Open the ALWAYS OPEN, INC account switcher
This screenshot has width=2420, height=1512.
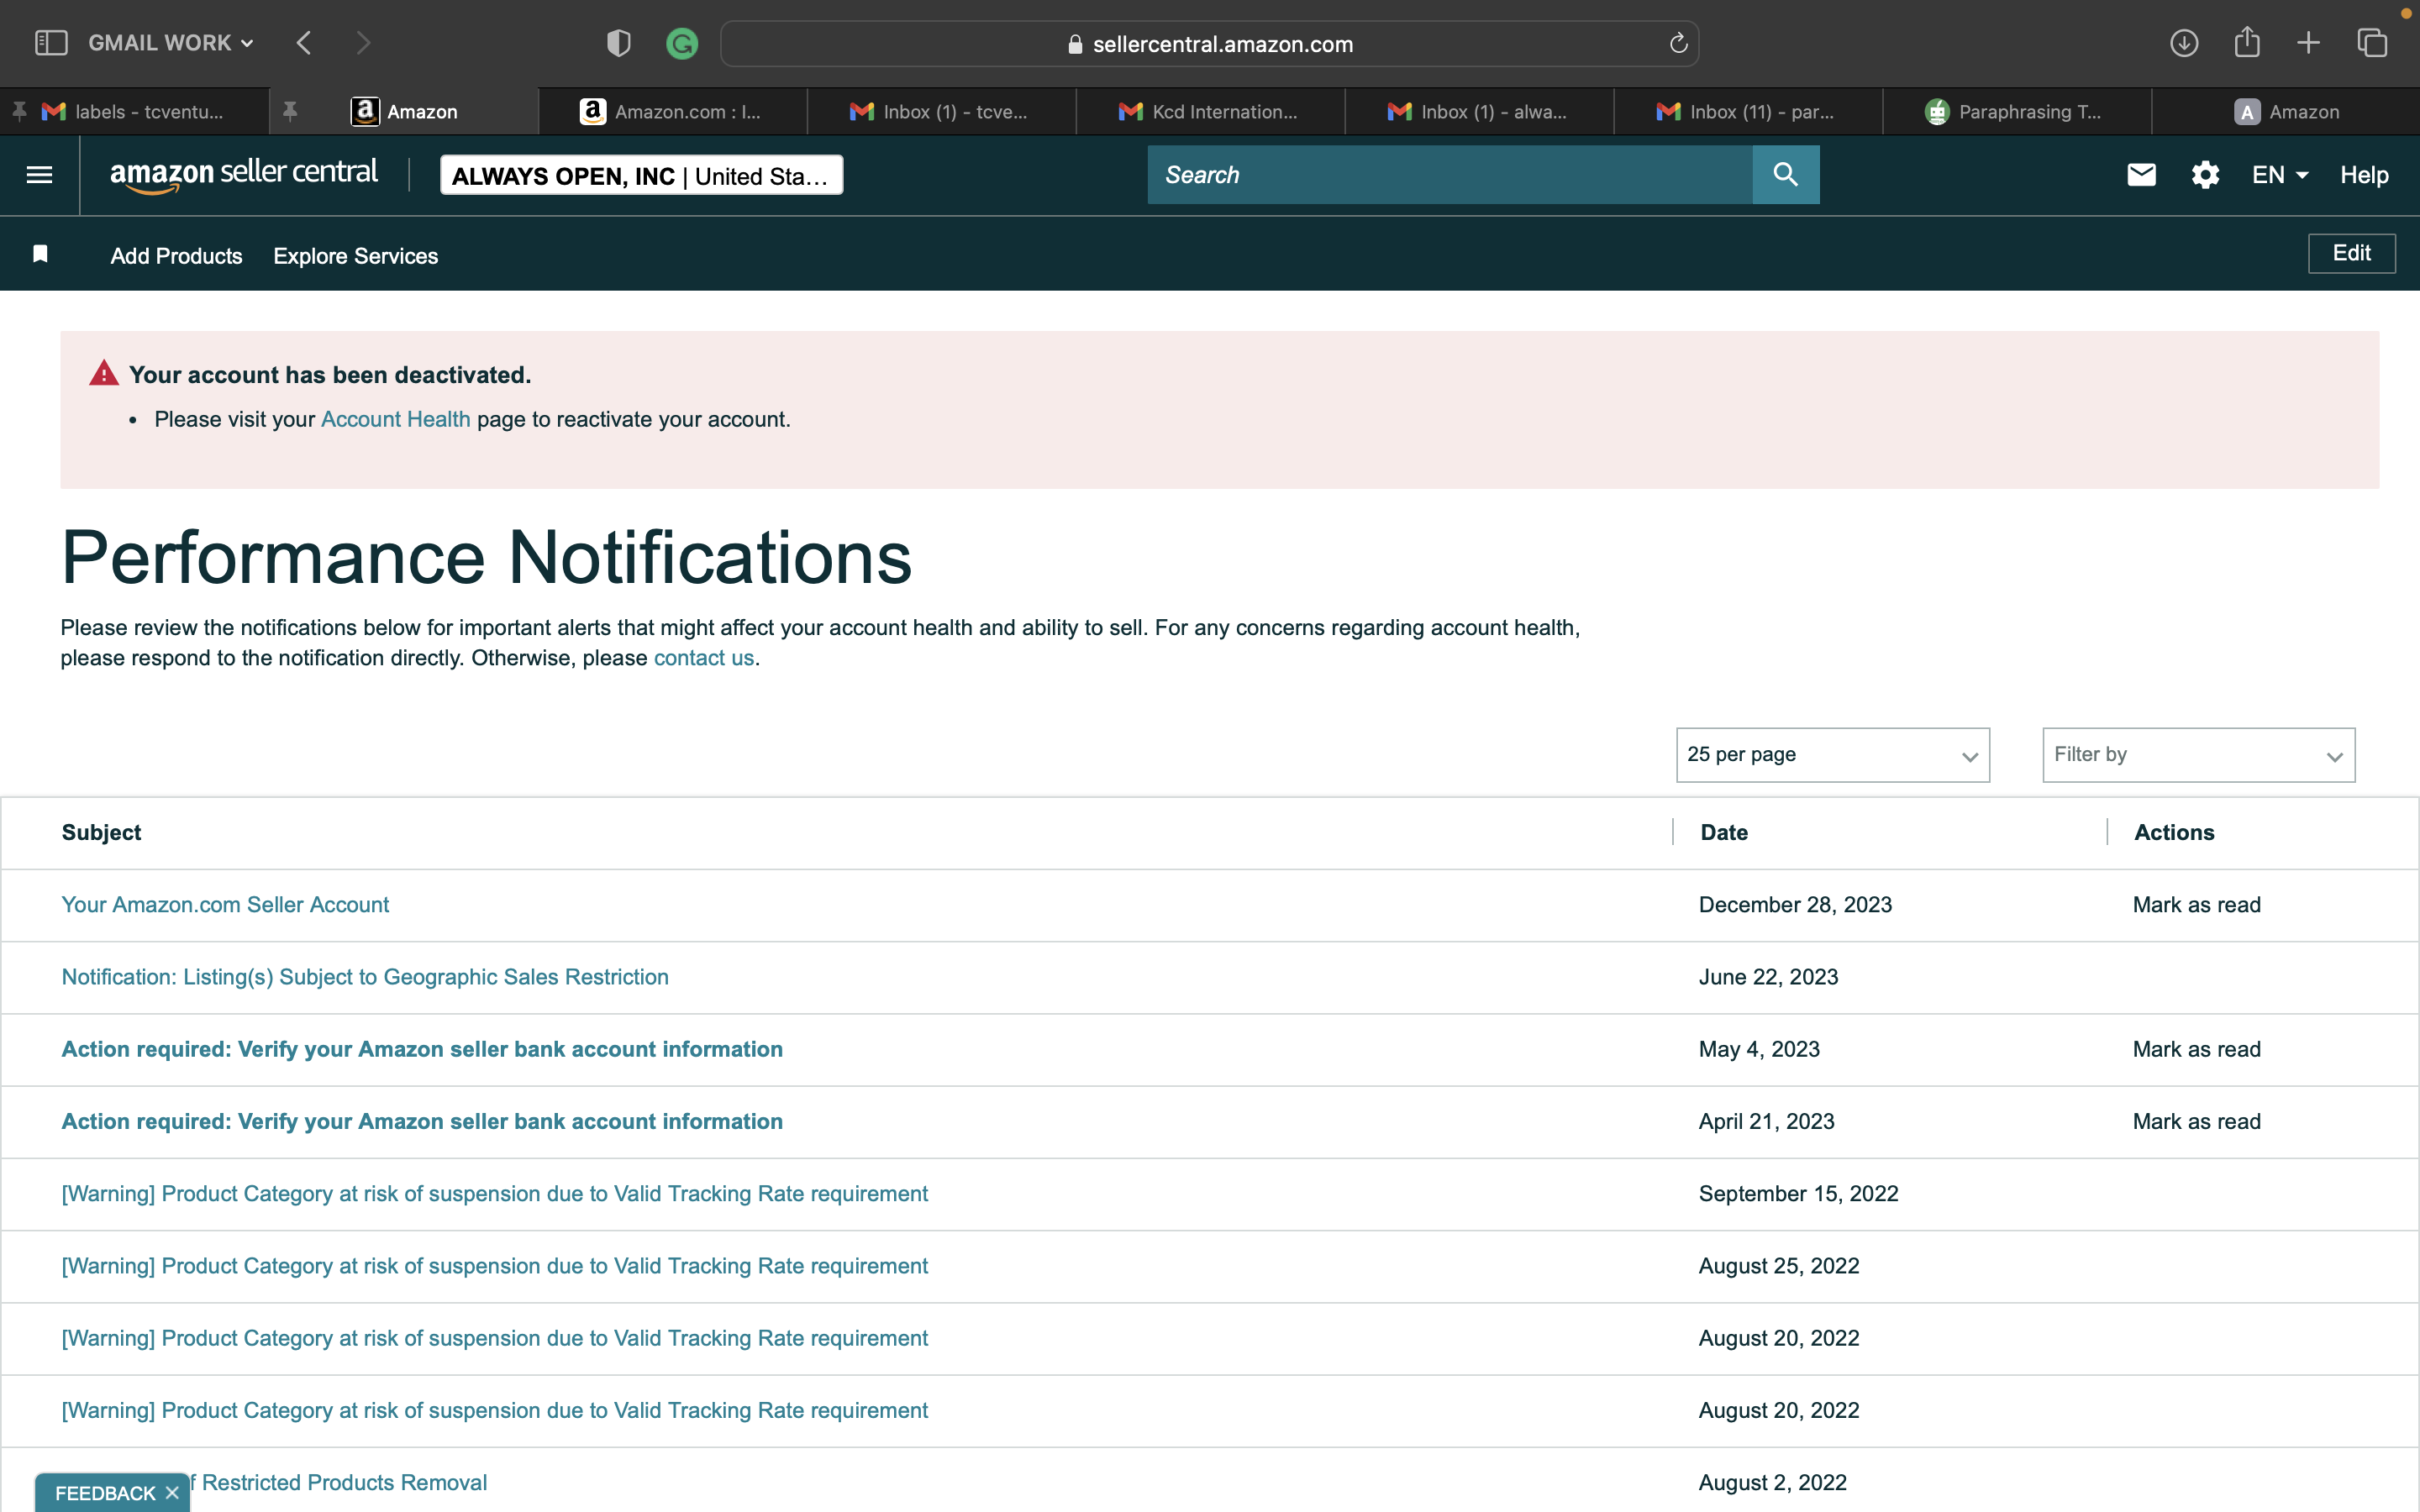pyautogui.click(x=641, y=175)
